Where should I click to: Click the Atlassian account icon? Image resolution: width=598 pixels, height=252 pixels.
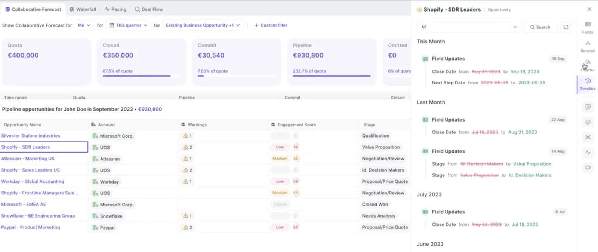point(95,159)
